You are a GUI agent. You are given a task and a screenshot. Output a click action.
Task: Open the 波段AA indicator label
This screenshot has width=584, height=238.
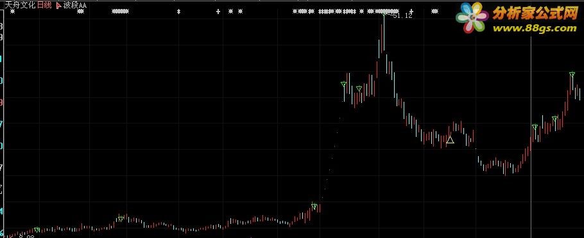75,6
